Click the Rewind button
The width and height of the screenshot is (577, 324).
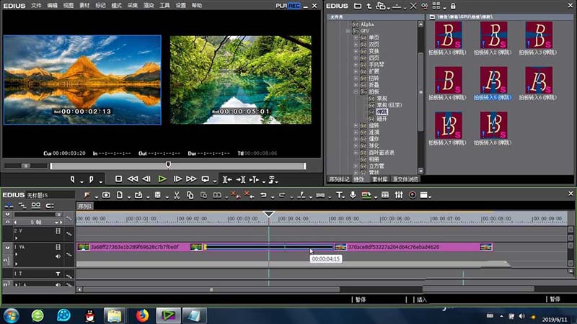point(132,179)
